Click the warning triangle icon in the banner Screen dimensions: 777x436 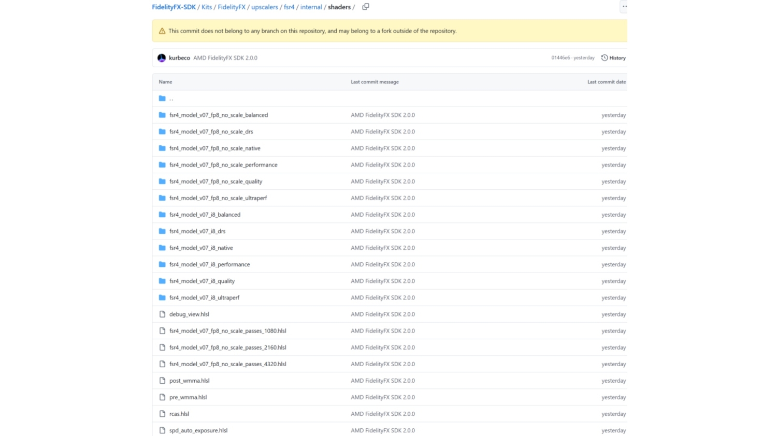tap(161, 31)
